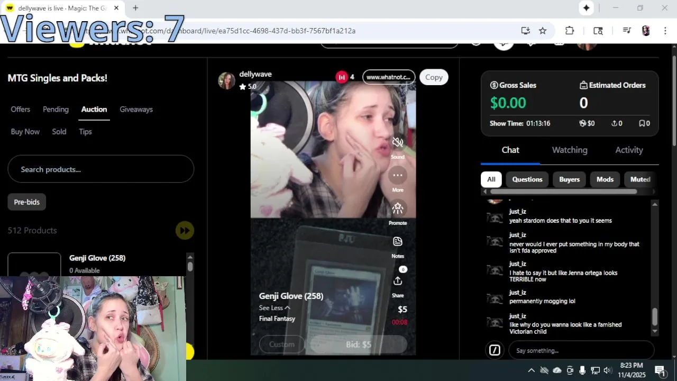
Task: Bookmark this page with the star icon
Action: pyautogui.click(x=543, y=31)
